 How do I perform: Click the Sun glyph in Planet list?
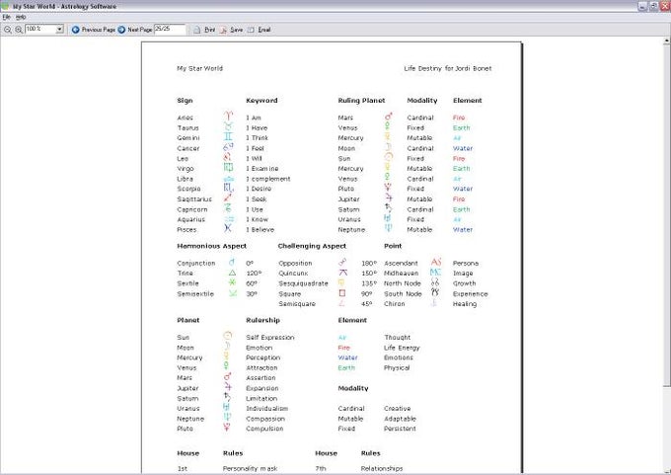(228, 336)
